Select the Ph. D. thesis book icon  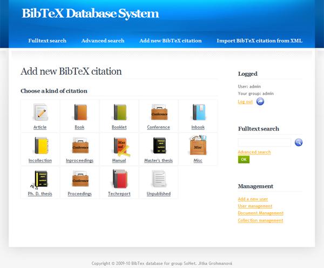point(39,180)
